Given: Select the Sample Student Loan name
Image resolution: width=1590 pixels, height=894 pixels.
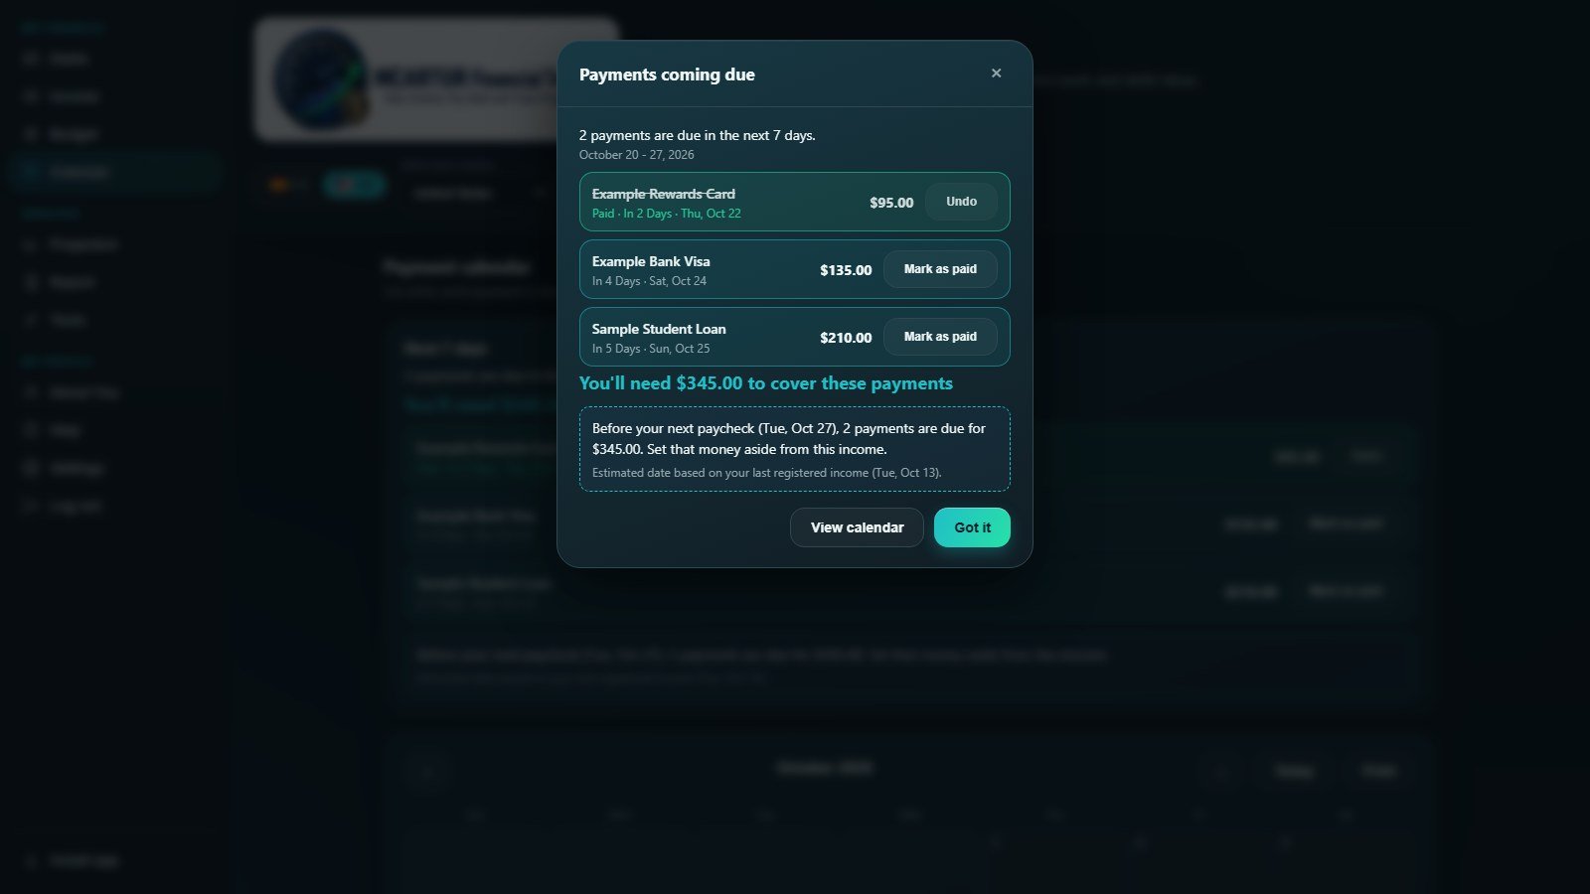Looking at the screenshot, I should pos(659,329).
